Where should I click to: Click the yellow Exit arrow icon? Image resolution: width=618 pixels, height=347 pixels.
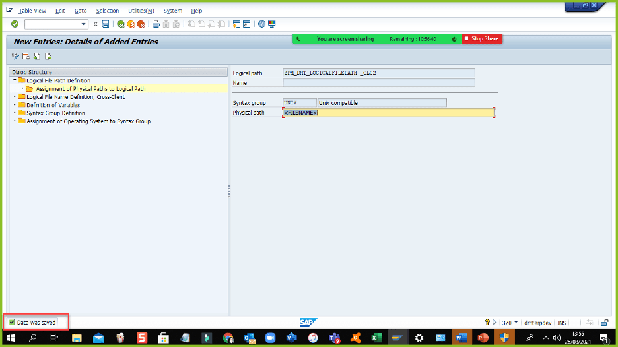[131, 24]
